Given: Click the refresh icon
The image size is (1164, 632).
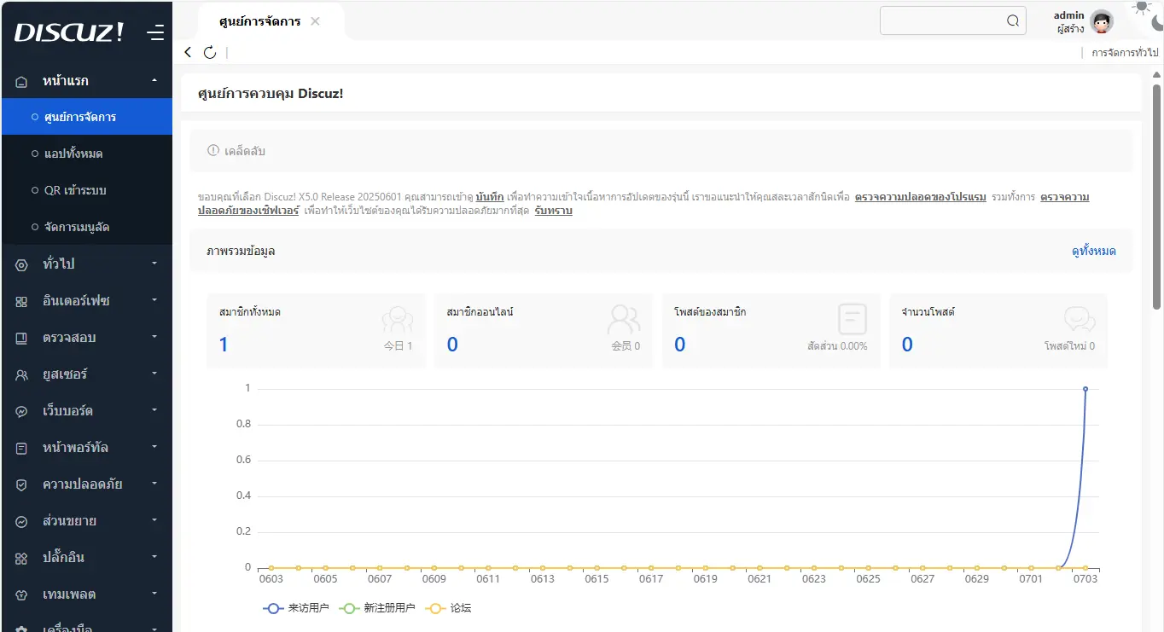Looking at the screenshot, I should click(210, 53).
